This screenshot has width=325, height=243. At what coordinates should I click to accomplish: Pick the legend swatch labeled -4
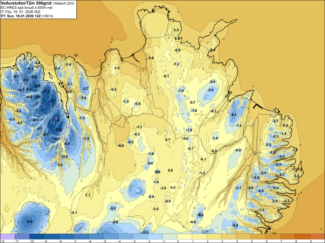pyautogui.click(x=125, y=237)
